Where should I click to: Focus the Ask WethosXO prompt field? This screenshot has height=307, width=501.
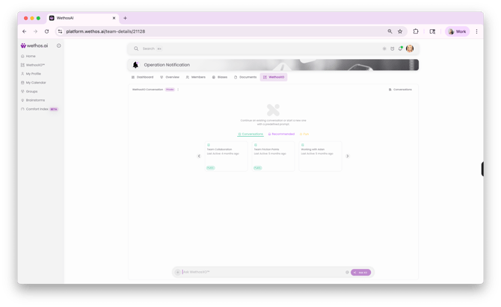pos(262,272)
